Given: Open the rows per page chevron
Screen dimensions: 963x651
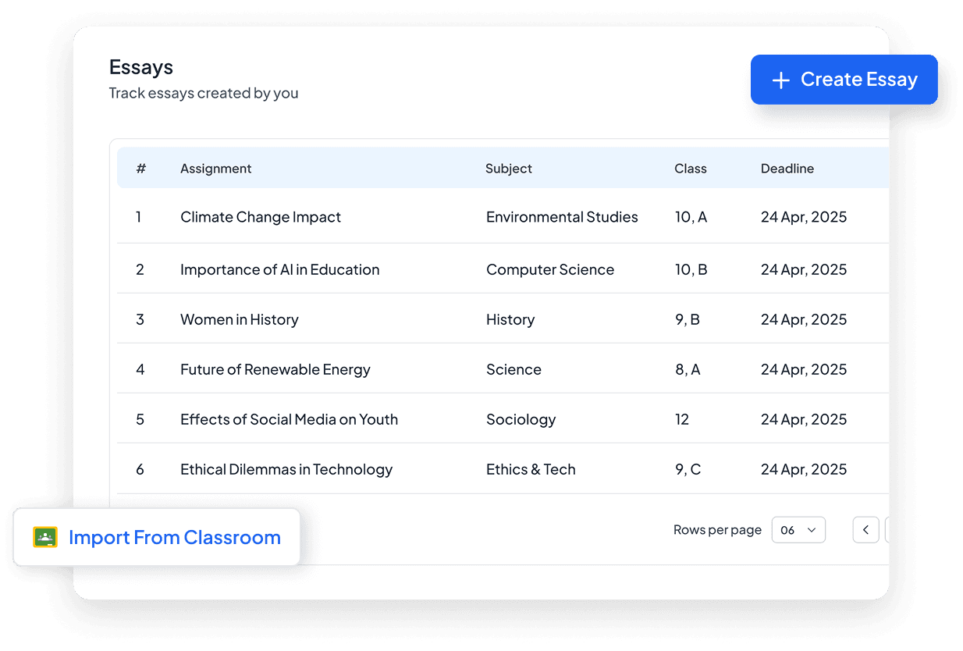Looking at the screenshot, I should 812,530.
